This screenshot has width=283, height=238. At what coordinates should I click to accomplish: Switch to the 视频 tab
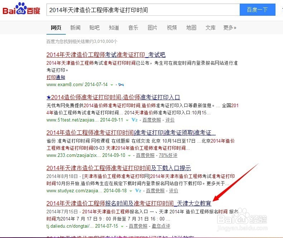click(x=172, y=28)
